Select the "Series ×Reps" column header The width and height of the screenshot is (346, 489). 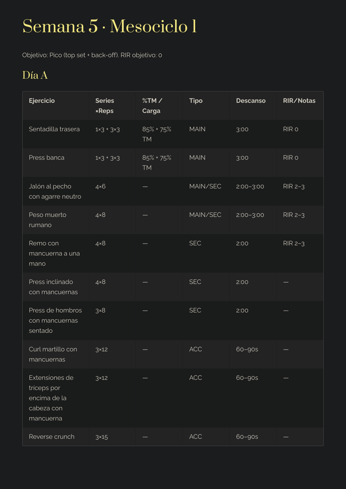tap(104, 106)
